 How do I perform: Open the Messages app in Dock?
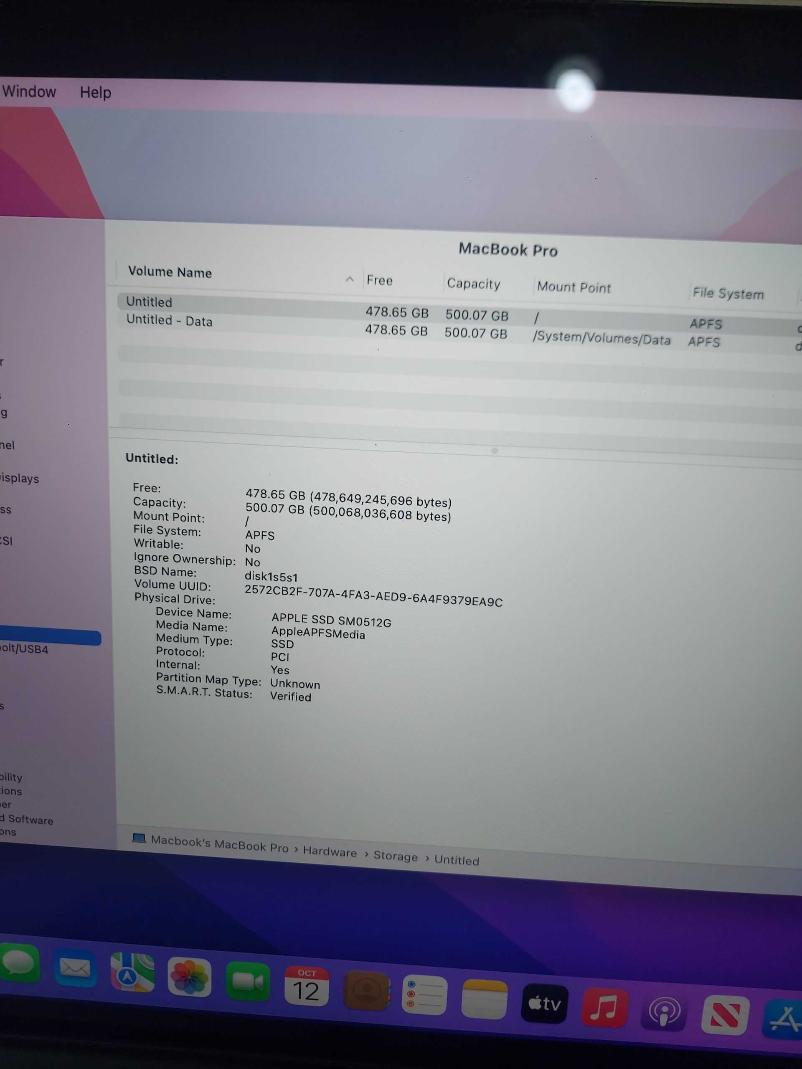(19, 964)
